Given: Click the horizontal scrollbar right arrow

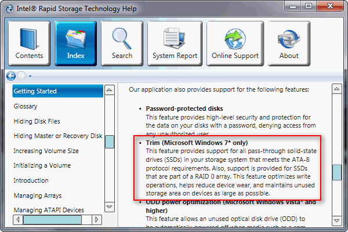Looking at the screenshot, I should point(97,220).
